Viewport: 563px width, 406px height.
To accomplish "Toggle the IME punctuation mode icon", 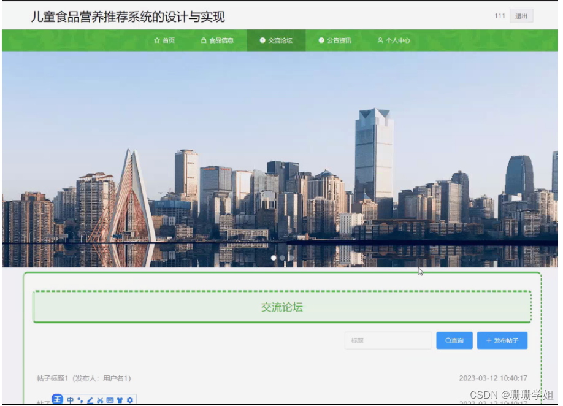I will coord(80,400).
